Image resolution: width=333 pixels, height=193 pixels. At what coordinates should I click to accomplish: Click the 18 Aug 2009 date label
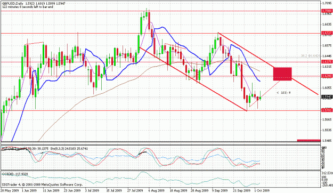[178, 190]
